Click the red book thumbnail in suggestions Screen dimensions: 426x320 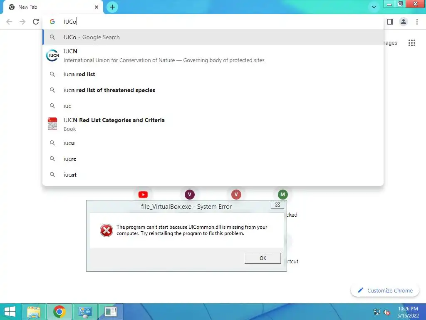point(52,123)
